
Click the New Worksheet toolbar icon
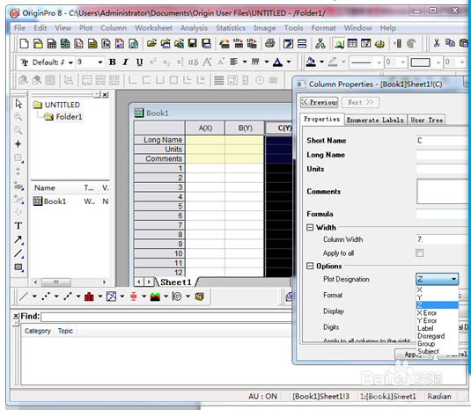[51, 44]
